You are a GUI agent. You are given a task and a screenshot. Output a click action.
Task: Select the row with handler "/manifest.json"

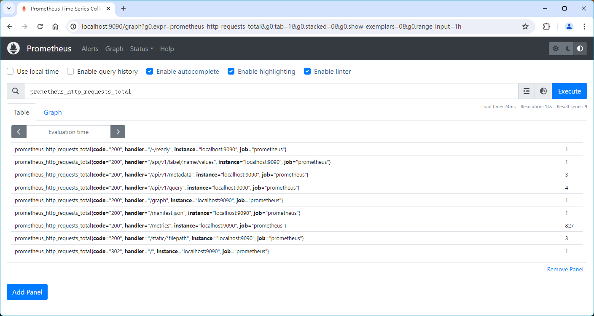click(297, 213)
